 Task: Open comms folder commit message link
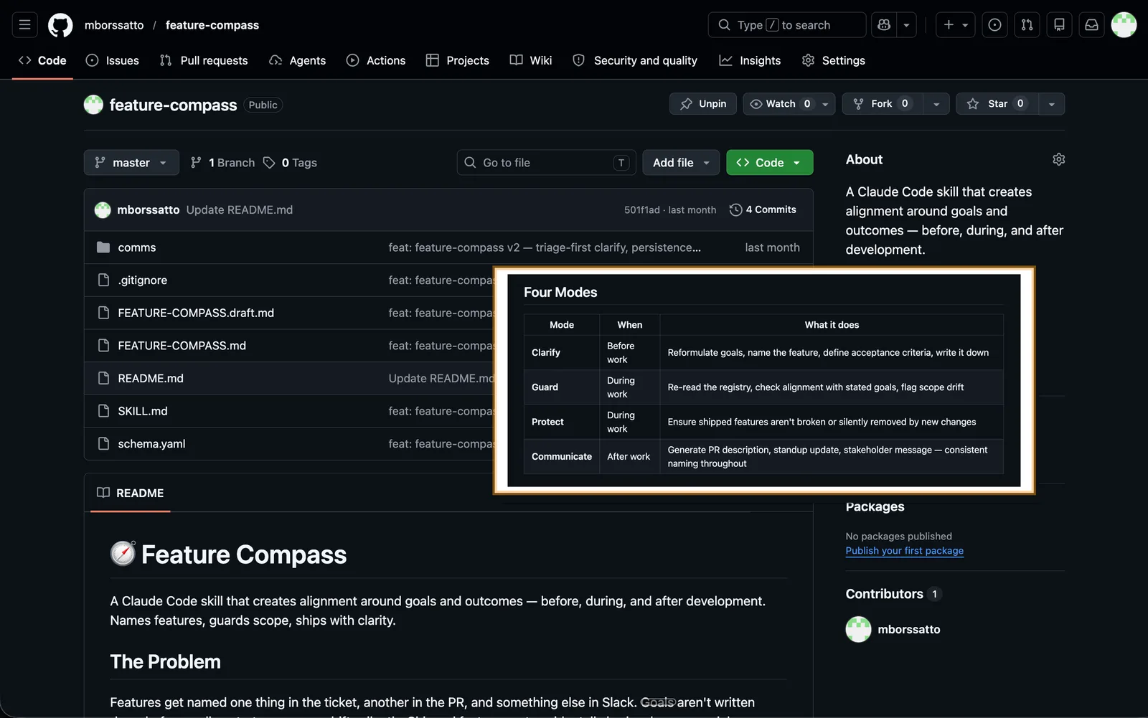click(x=545, y=247)
